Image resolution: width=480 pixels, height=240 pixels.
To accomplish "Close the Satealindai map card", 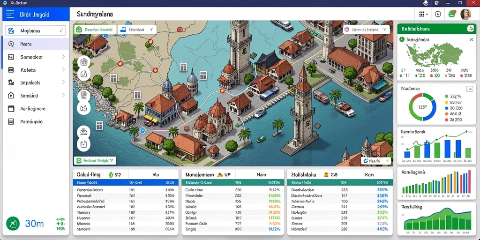I will point(471,39).
